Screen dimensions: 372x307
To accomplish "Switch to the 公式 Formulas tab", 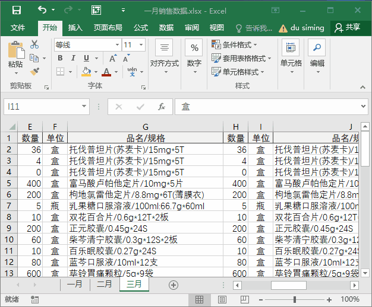I will tap(141, 28).
